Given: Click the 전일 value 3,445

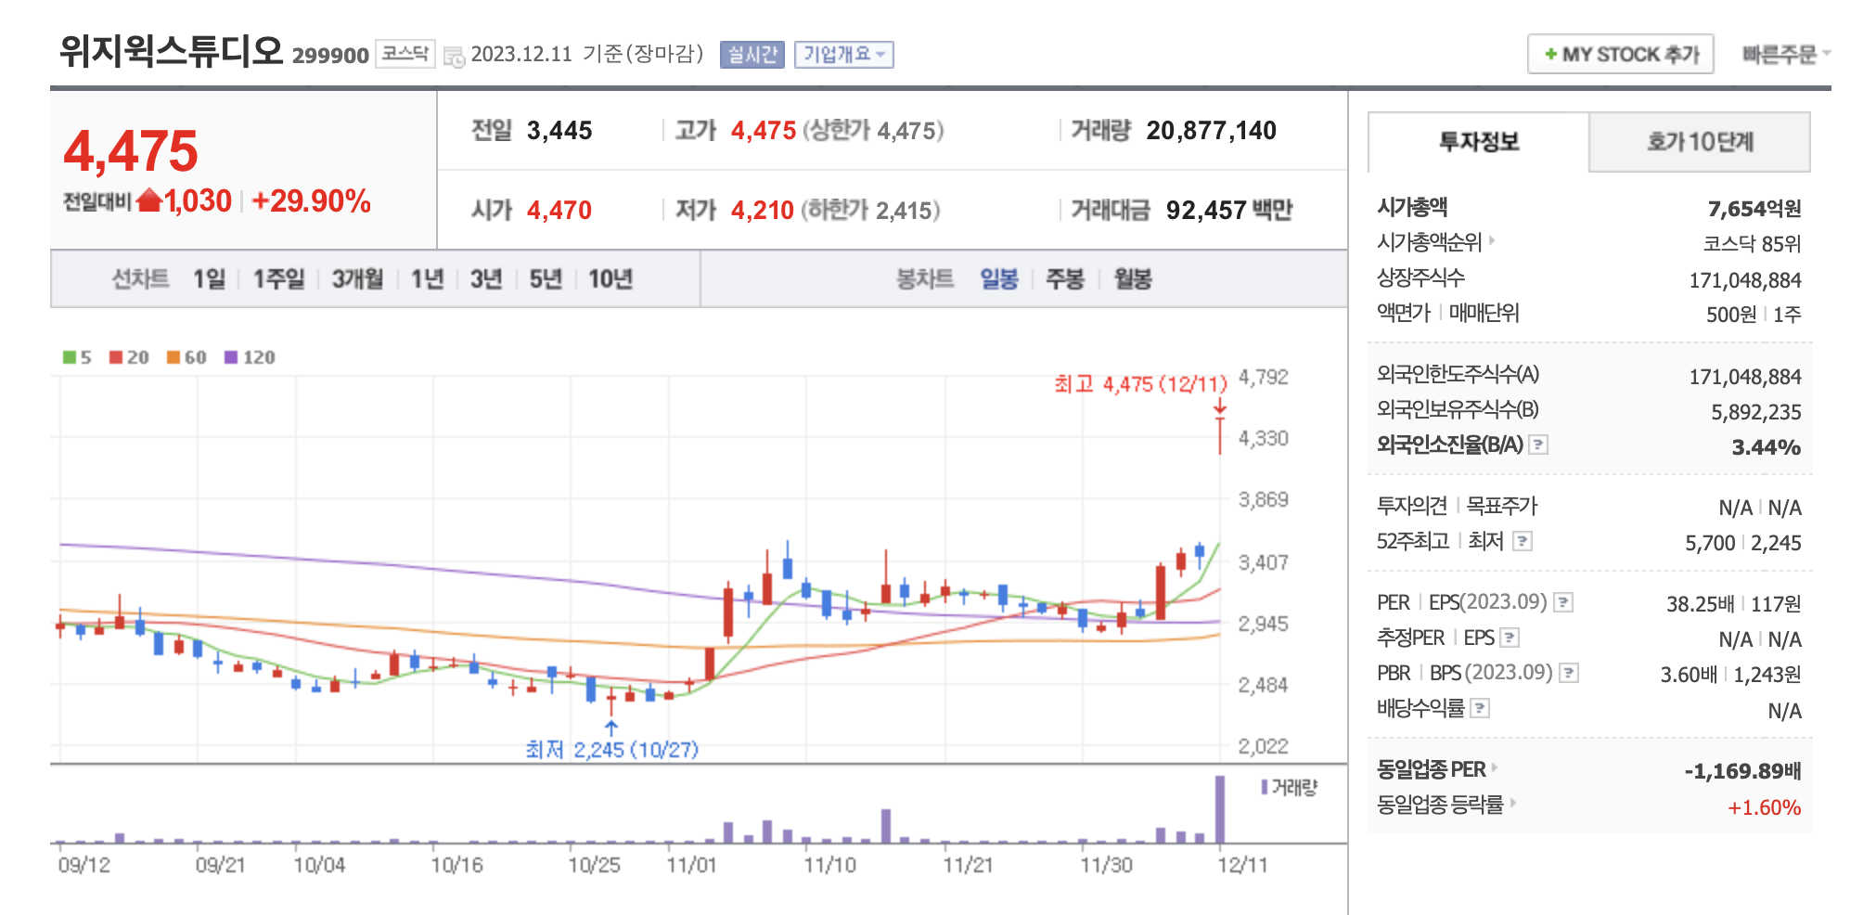Looking at the screenshot, I should coord(559,131).
